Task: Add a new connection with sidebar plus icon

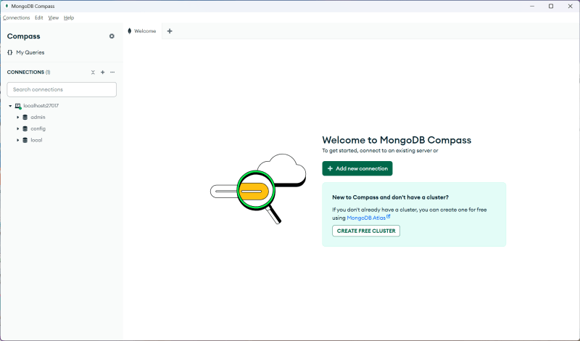Action: point(102,73)
